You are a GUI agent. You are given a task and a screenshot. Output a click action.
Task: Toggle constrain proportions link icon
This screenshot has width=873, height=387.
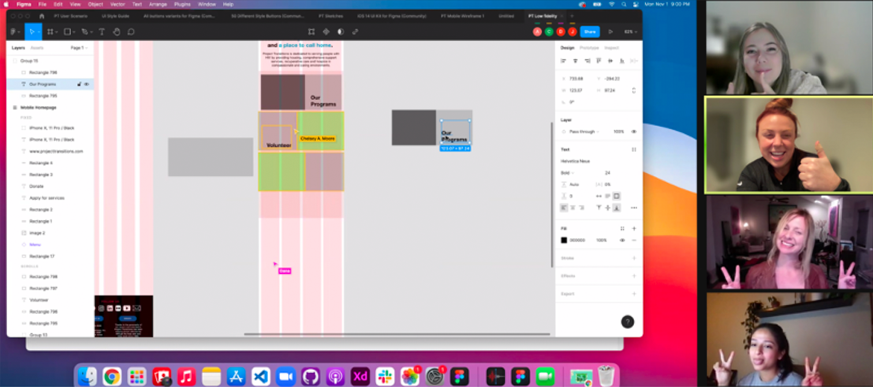(x=634, y=90)
